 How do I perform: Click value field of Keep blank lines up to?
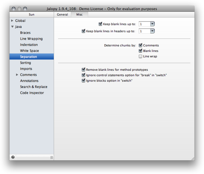145,24
